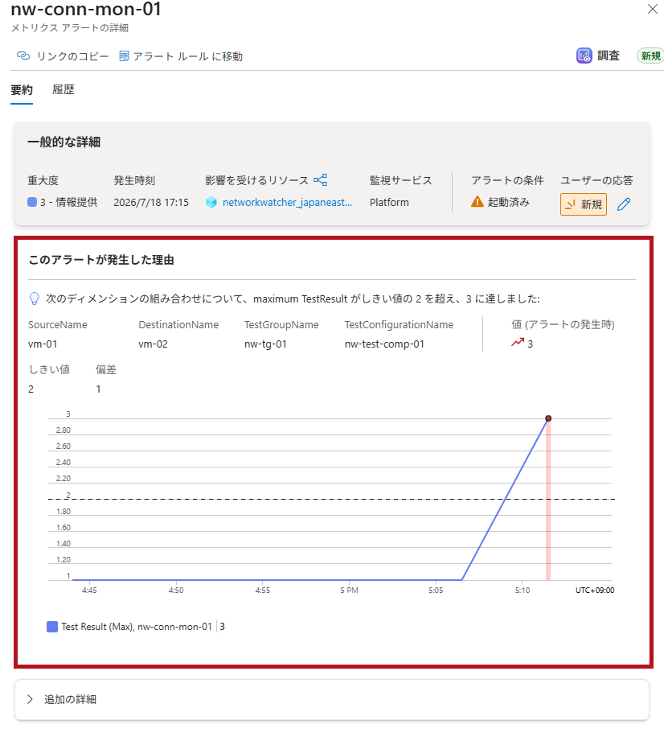Click the red trending-up arrow icon
Screen dimensions: 664x737
click(518, 343)
